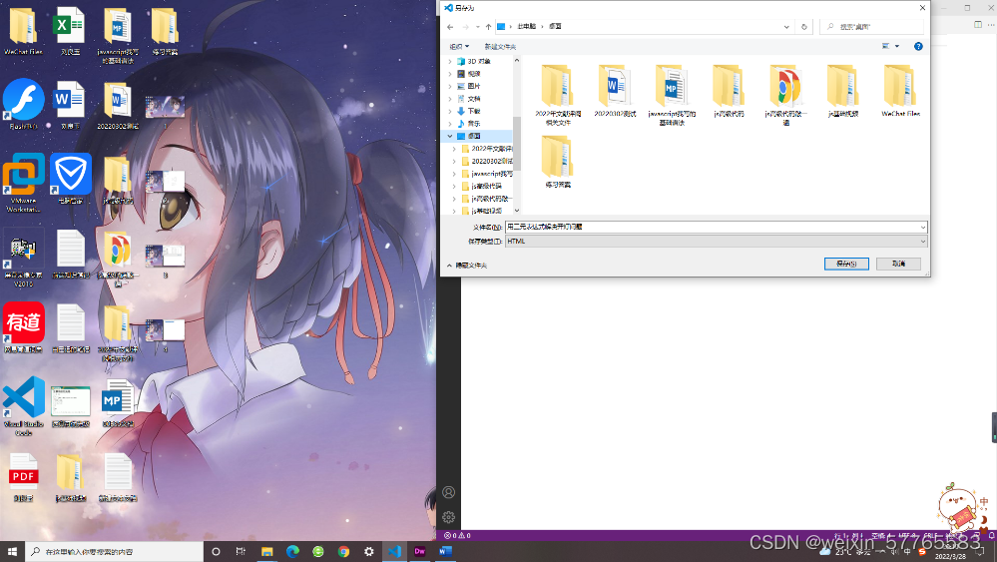This screenshot has width=997, height=562.
Task: Click 此电脑 in the address breadcrumb
Action: click(x=526, y=27)
